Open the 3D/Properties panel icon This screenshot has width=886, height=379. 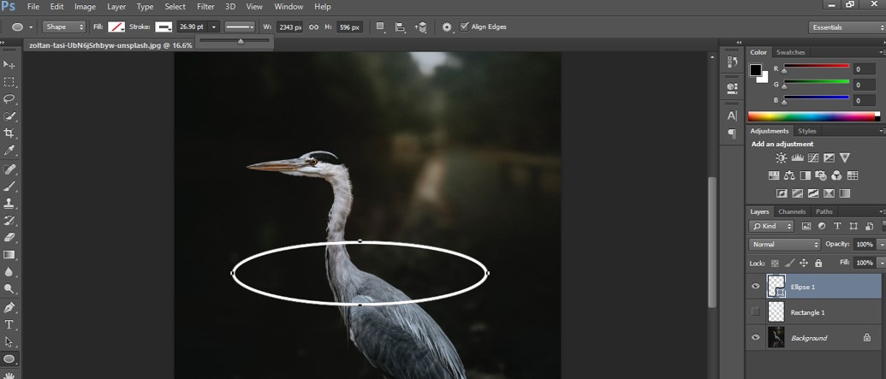732,87
